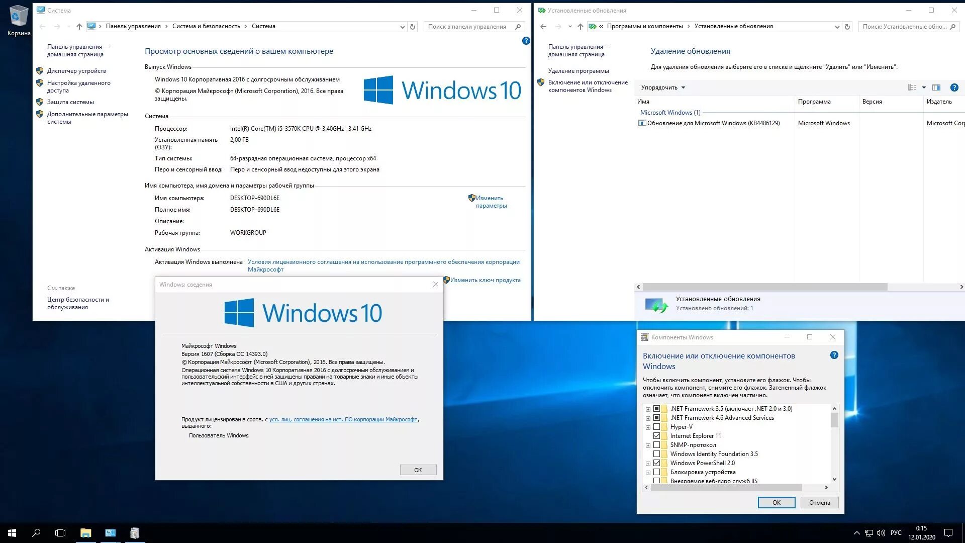Toggle the preview pane icon in updates toolbar
The image size is (965, 543).
pos(936,87)
